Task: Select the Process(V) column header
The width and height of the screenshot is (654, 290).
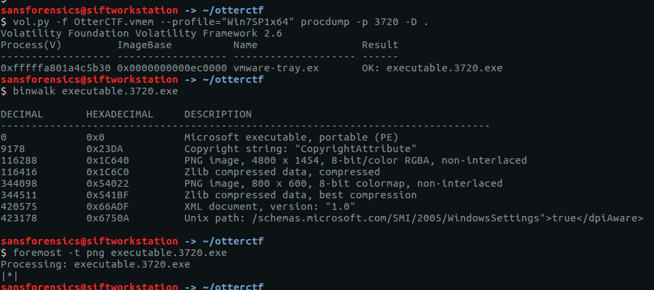Action: [x=29, y=45]
